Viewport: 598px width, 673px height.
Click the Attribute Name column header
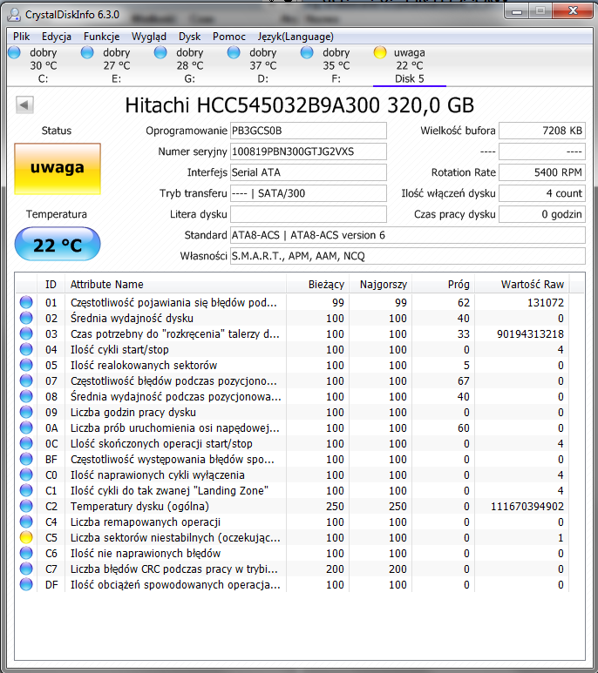(x=175, y=284)
